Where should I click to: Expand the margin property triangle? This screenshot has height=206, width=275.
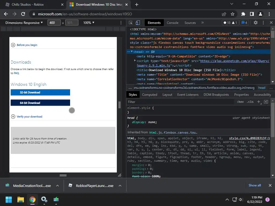pyautogui.click(x=146, y=165)
